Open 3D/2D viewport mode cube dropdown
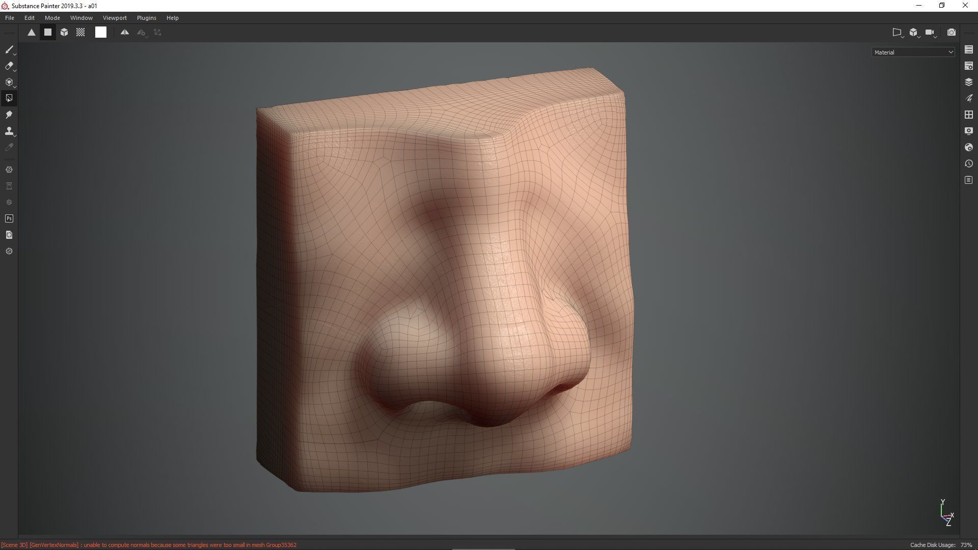 (914, 33)
